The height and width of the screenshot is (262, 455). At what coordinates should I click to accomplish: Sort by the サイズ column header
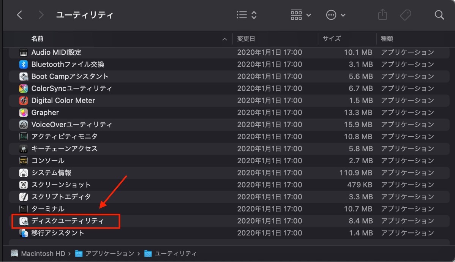[332, 39]
